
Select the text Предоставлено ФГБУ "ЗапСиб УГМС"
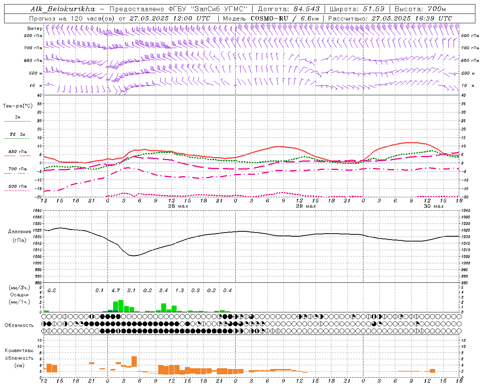click(178, 9)
